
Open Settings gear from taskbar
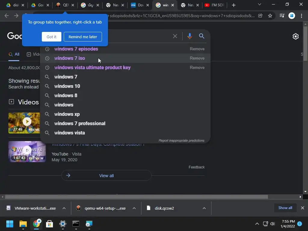tap(63, 224)
